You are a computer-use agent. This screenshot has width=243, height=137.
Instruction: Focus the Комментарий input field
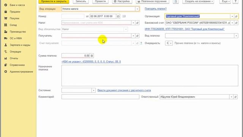pos(100,97)
